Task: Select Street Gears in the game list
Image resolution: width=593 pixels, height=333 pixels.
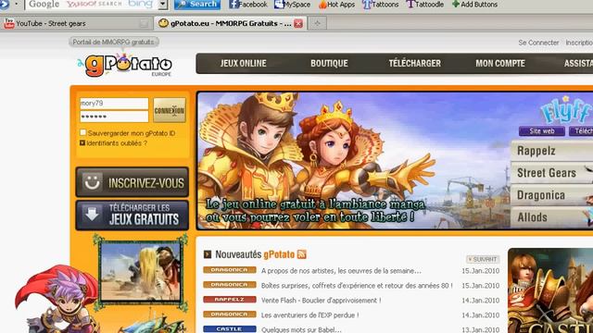Action: pos(552,173)
